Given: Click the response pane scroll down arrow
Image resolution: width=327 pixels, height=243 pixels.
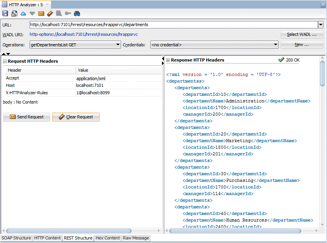Looking at the screenshot, I should (x=322, y=225).
